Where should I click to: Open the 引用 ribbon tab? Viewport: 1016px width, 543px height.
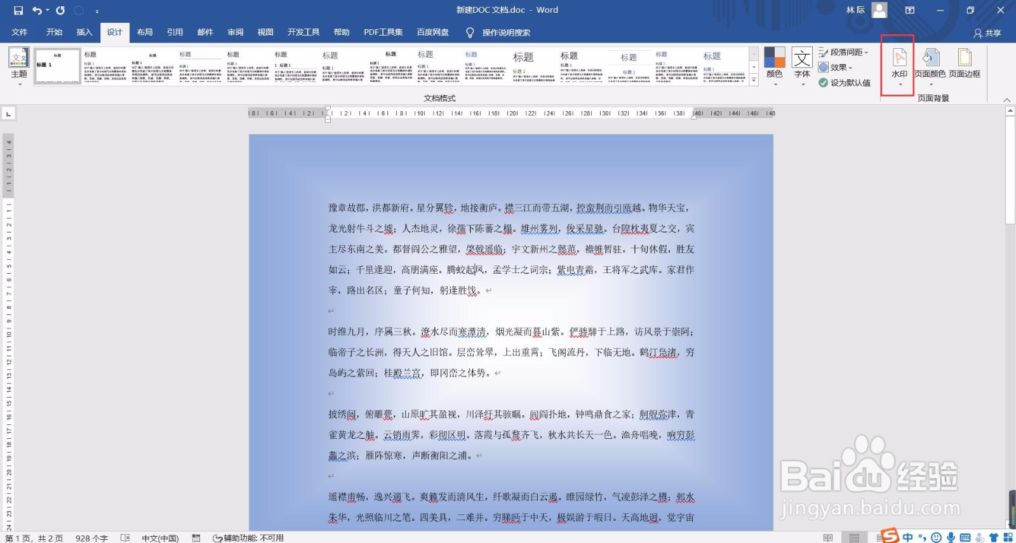[x=175, y=32]
